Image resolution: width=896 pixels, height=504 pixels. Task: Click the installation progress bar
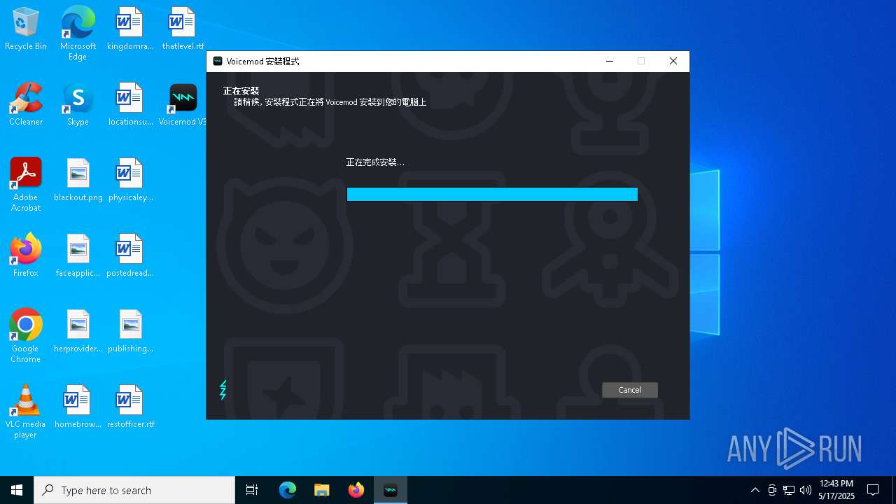coord(492,194)
